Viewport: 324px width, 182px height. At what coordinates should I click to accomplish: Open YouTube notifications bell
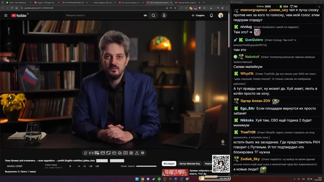(x=211, y=15)
